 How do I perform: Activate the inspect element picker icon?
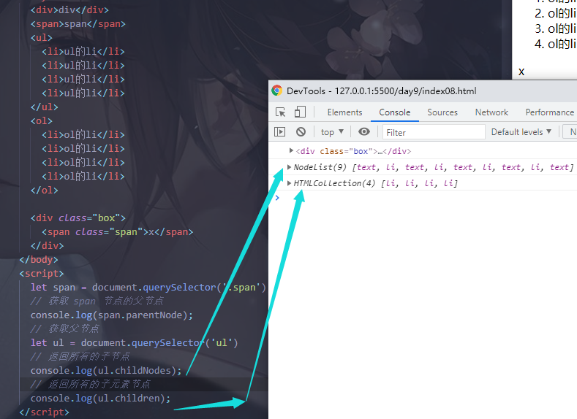point(280,112)
